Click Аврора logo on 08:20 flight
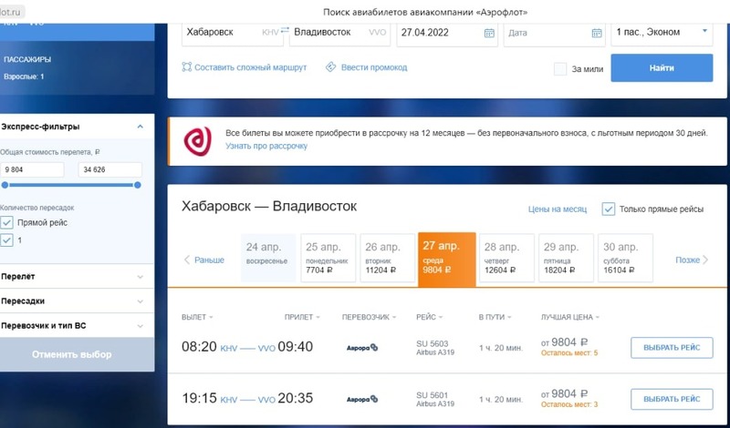Viewport: 730px width, 428px height. coord(362,348)
